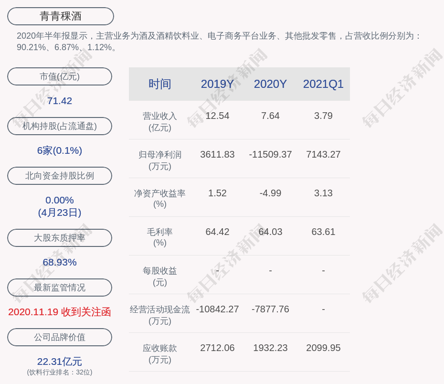Click the cash flow value -10842.27

(218, 309)
